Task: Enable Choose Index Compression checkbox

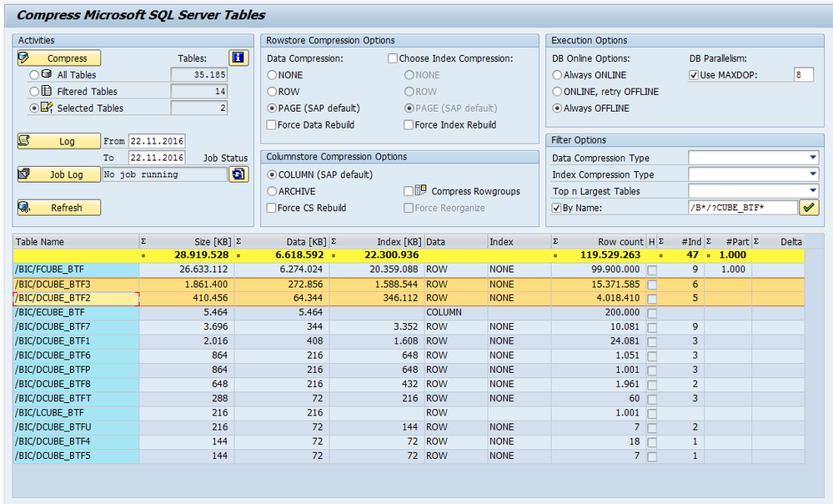Action: pyautogui.click(x=393, y=58)
